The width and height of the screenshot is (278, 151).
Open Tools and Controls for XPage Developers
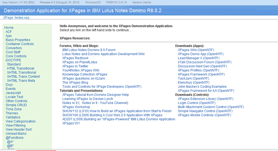(102, 87)
